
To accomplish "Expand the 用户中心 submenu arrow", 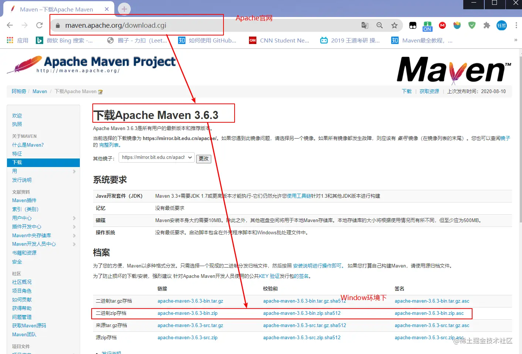I will tap(74, 218).
